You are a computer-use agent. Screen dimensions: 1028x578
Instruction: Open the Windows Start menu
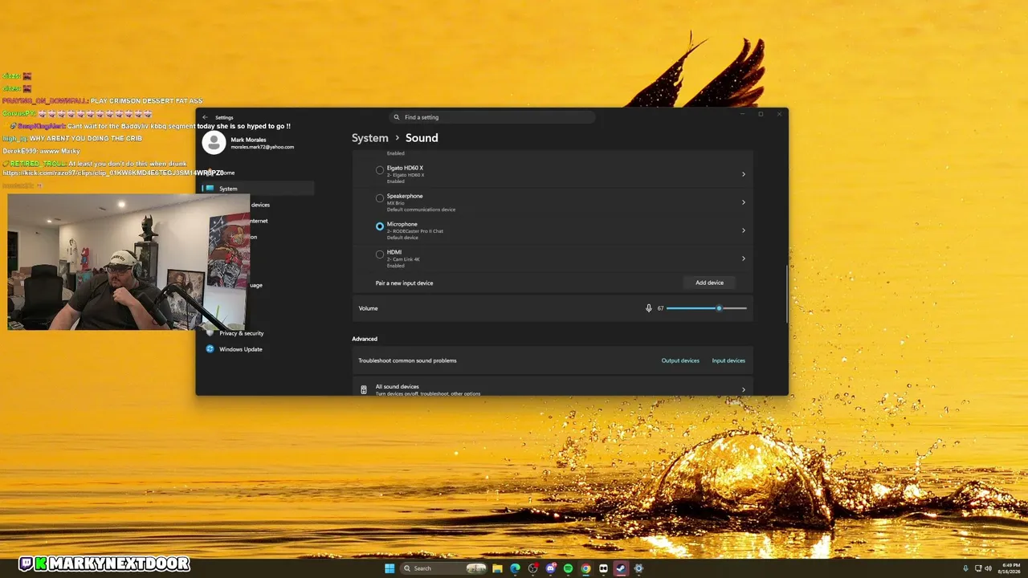[x=390, y=568]
